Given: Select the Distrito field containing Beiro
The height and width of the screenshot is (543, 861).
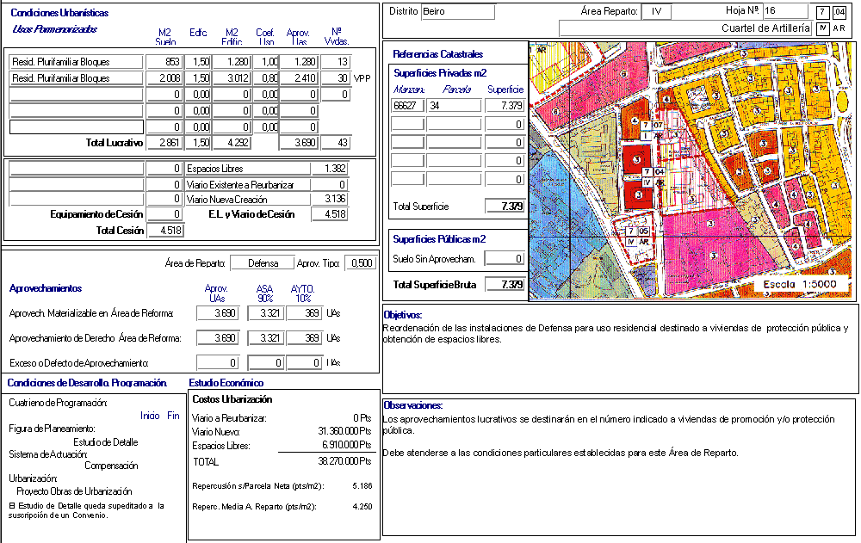Looking at the screenshot, I should point(458,11).
